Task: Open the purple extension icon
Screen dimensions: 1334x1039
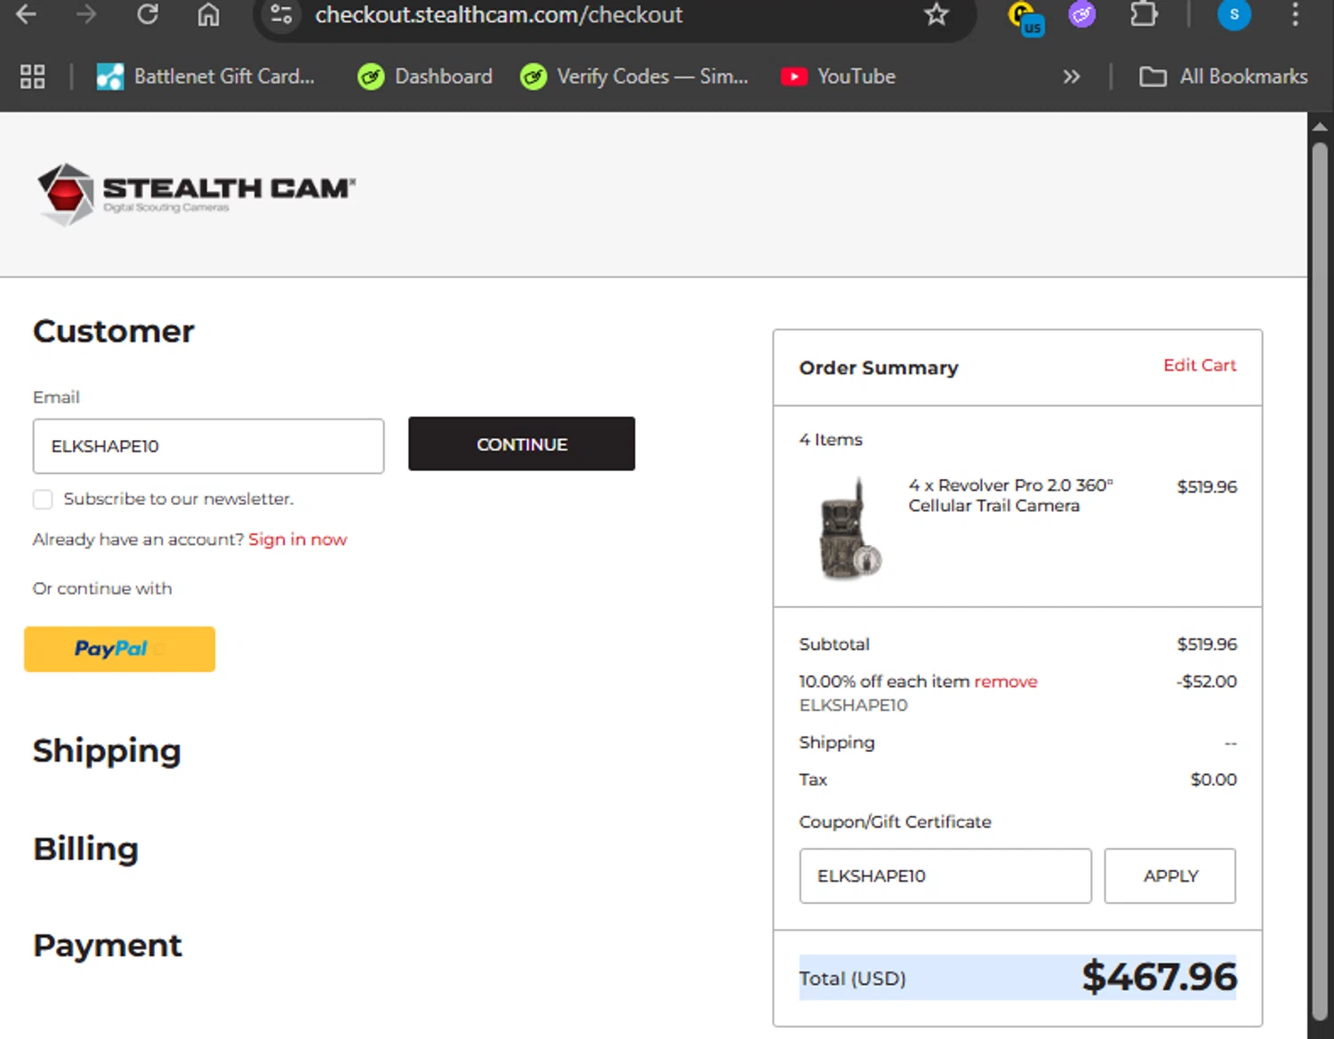Action: 1082,14
